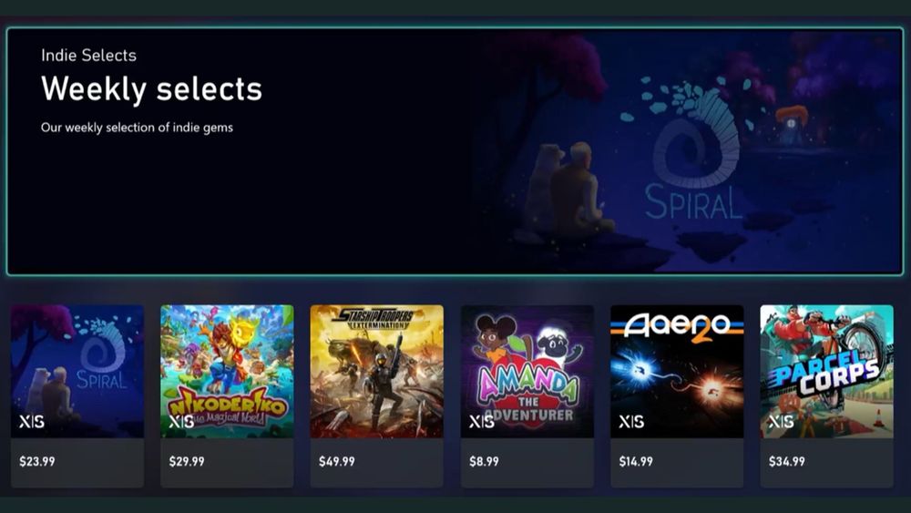
Task: Open the Spiral game tile
Action: click(77, 395)
